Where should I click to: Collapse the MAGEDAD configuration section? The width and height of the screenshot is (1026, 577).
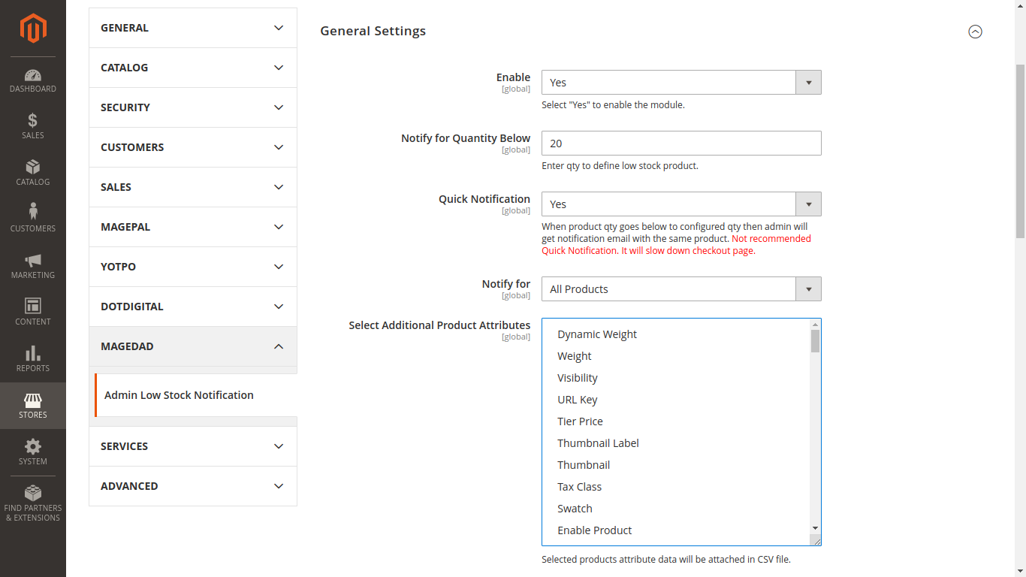(193, 346)
